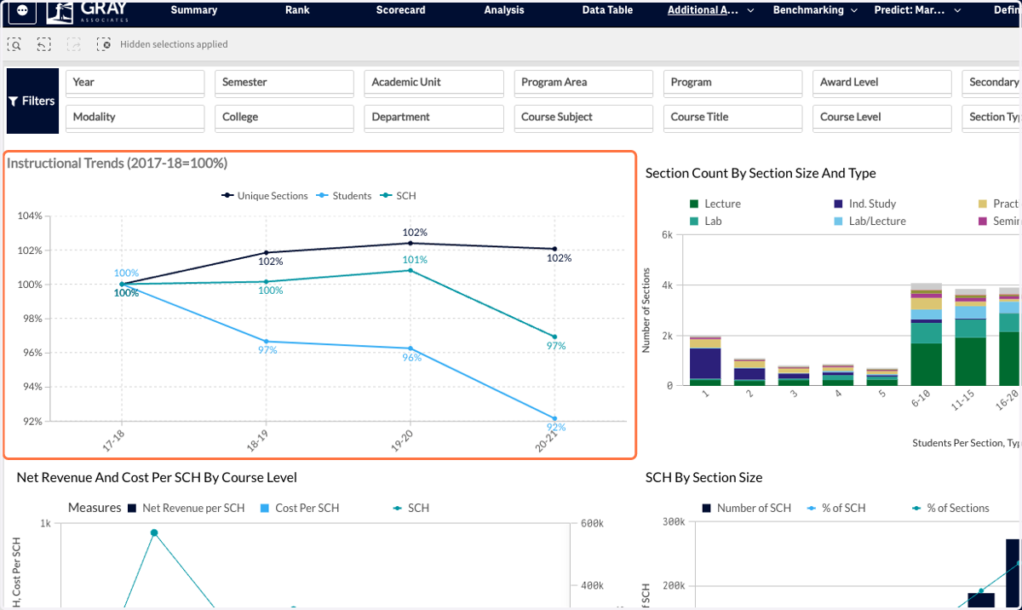1022x610 pixels.
Task: Open the smart search selections tool
Action: tap(14, 44)
